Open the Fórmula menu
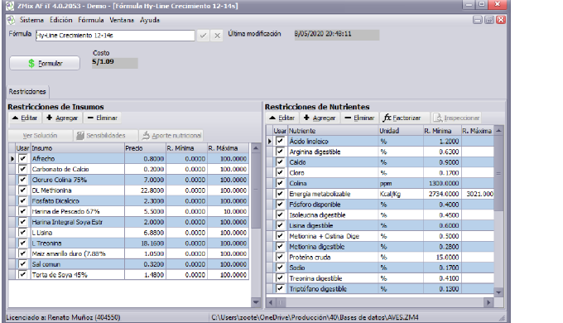Screen dimensions: 563x323 (x=91, y=20)
